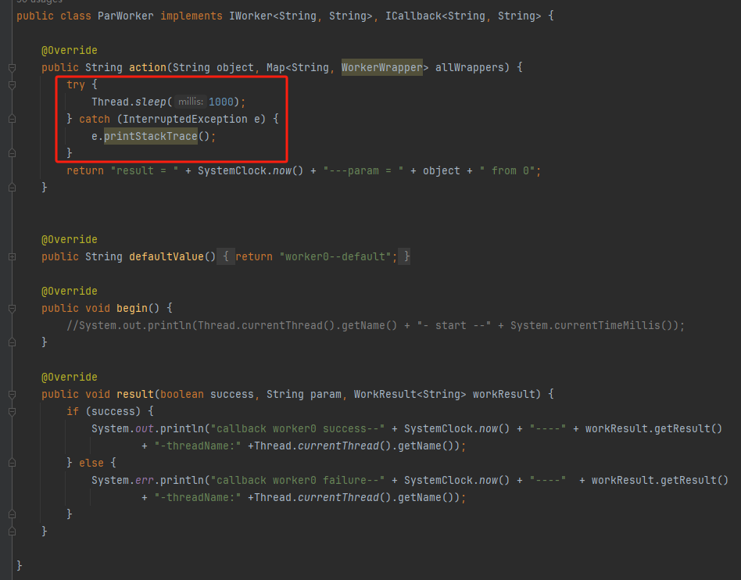Click the " from 0" string literal
741x580 pixels.
[x=507, y=170]
